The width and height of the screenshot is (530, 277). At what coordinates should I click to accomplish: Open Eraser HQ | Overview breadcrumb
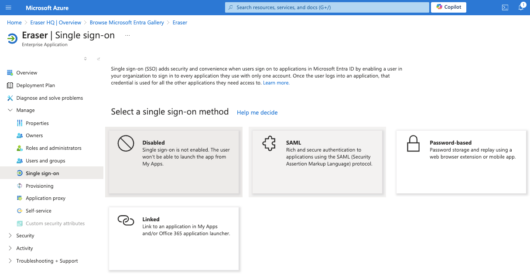coord(56,23)
